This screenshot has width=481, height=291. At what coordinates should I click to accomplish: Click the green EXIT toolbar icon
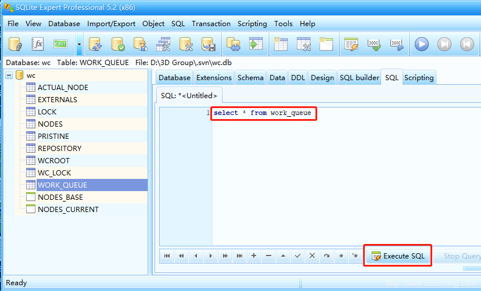pyautogui.click(x=60, y=44)
